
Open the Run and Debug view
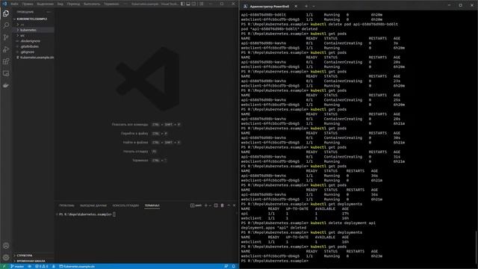[6, 49]
